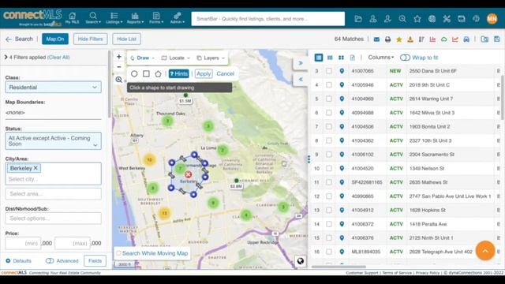Toggle the Wrap to fit switch
The width and height of the screenshot is (505, 284).
[x=405, y=58]
